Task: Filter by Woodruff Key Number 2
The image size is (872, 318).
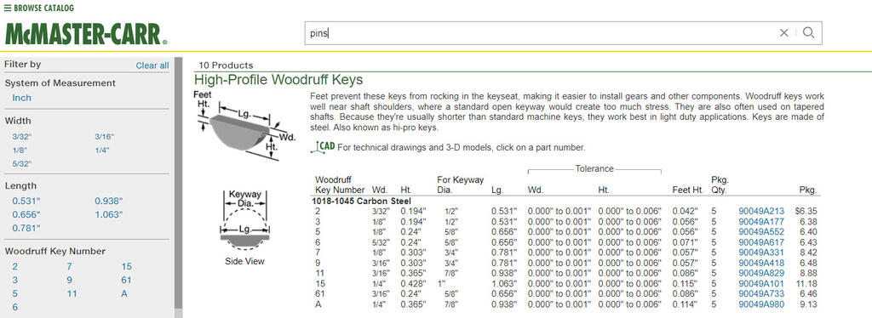Action: click(15, 267)
